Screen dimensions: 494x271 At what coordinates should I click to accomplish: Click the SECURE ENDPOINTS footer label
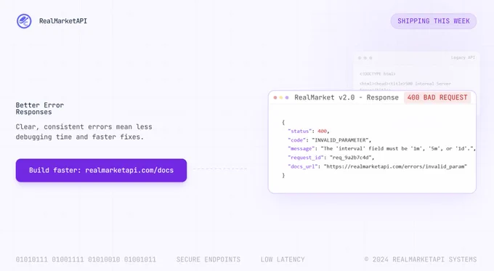[x=208, y=259]
